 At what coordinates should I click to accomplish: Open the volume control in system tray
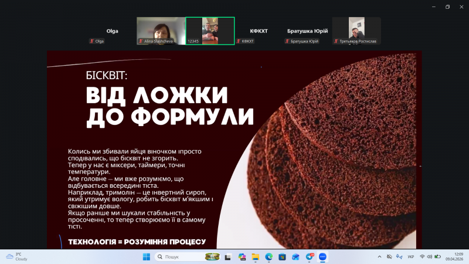(x=430, y=257)
